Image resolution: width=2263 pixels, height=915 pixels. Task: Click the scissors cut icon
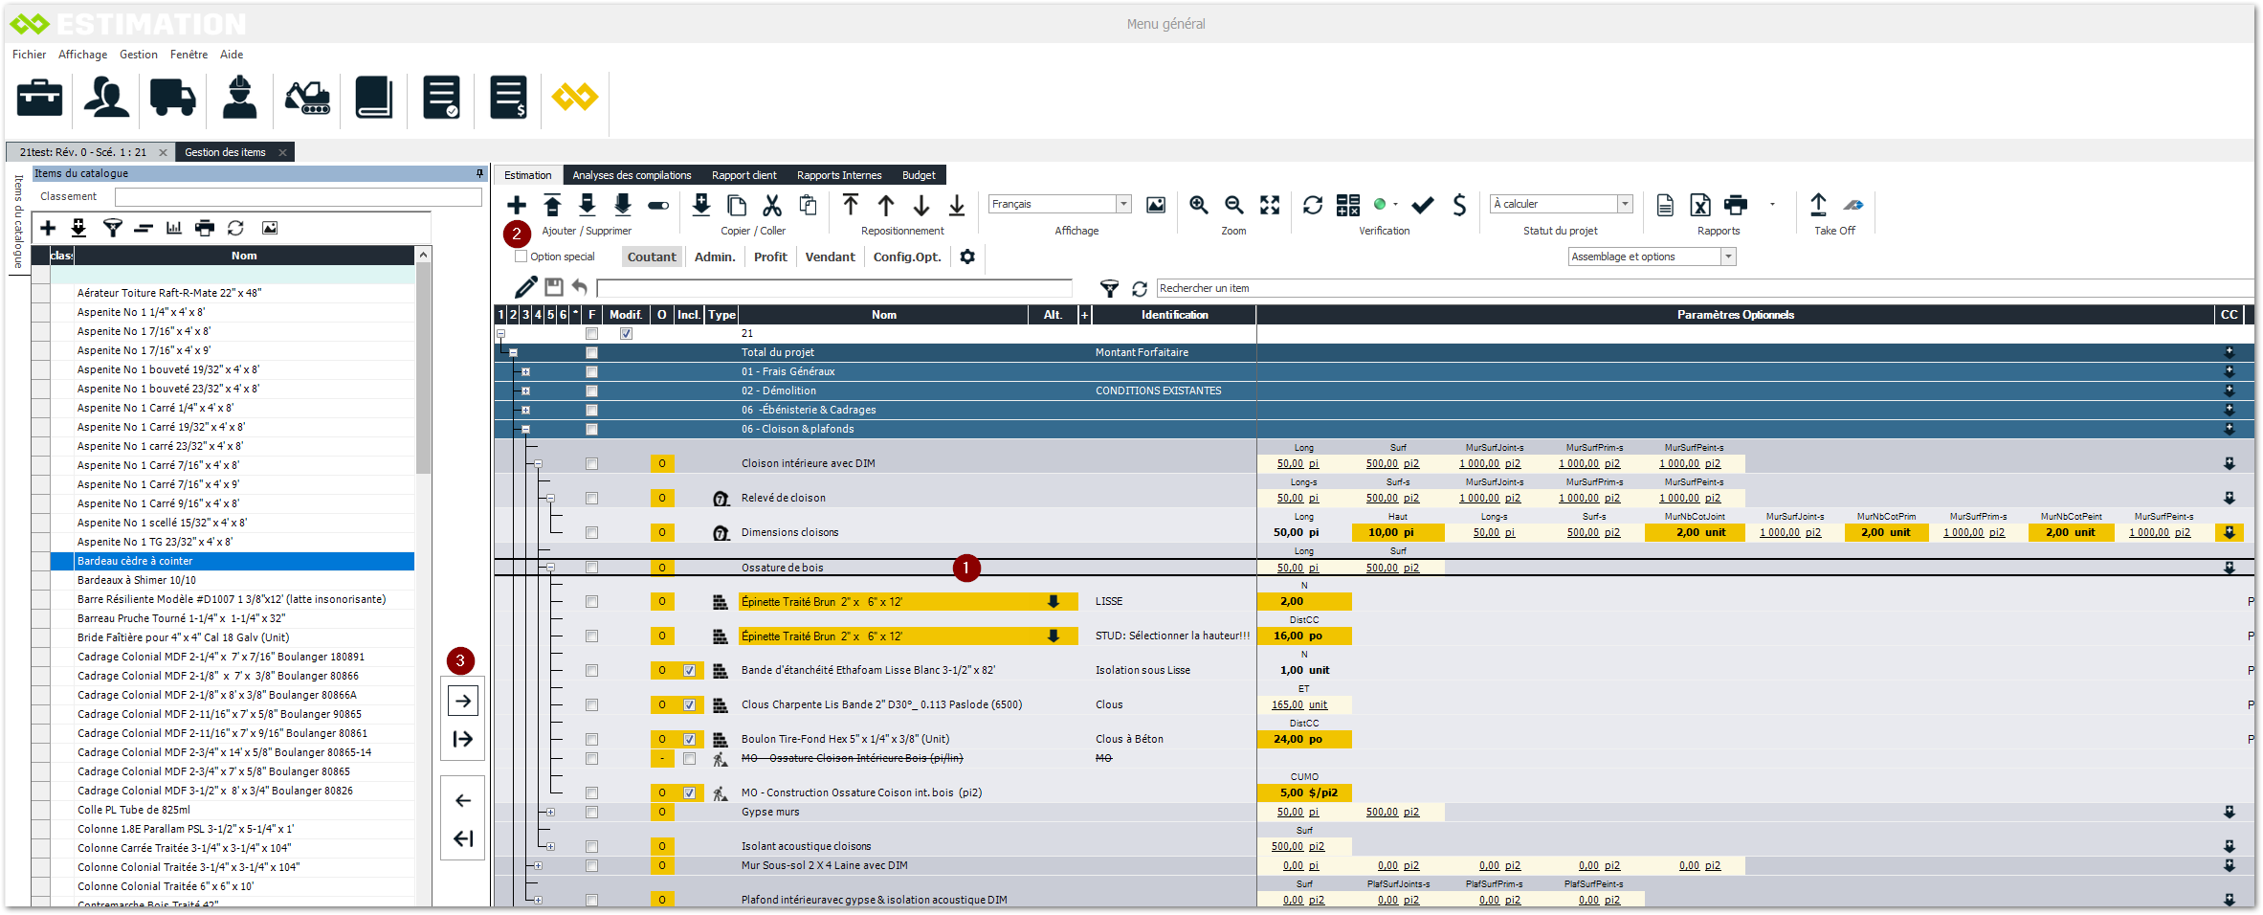pos(772,205)
